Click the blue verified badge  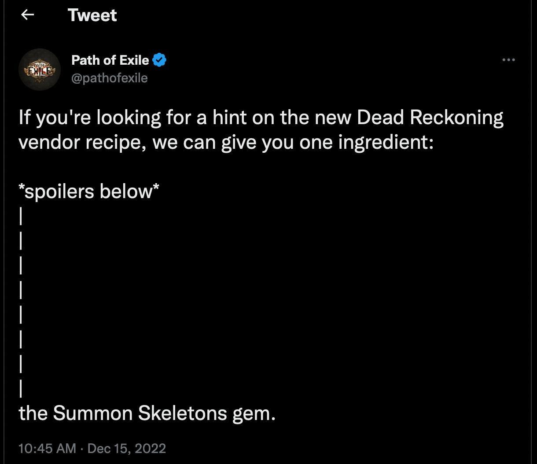pyautogui.click(x=159, y=60)
